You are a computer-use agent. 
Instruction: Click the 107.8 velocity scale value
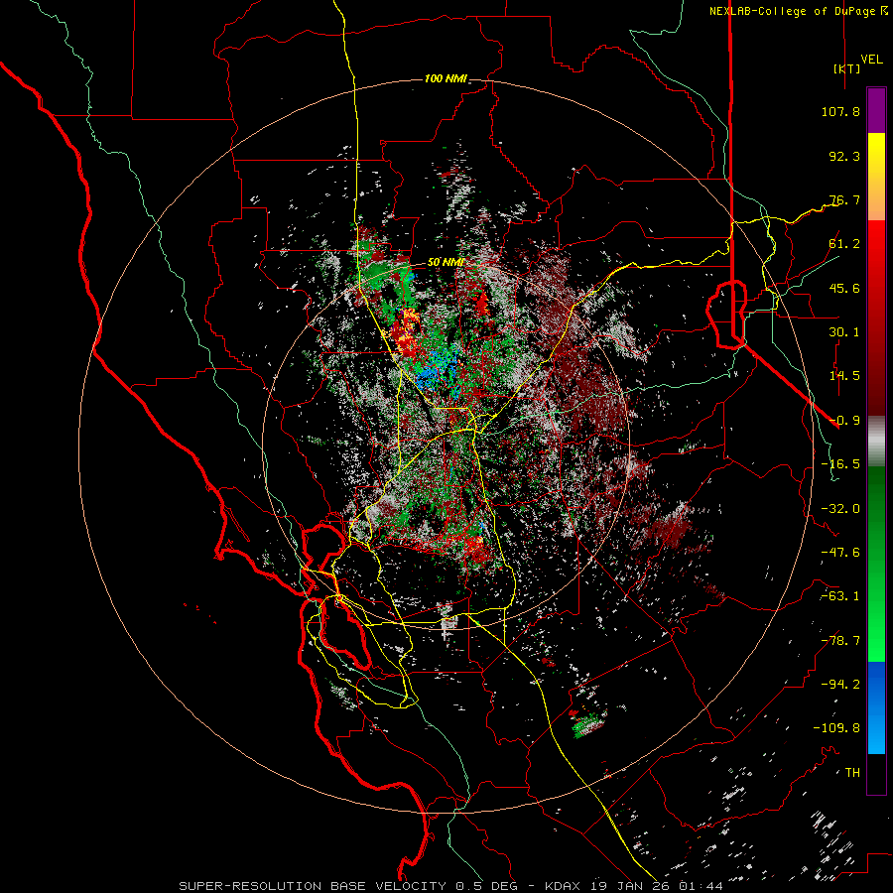tap(840, 111)
